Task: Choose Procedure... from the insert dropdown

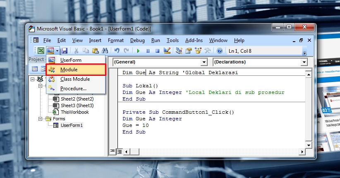Action: coord(76,89)
